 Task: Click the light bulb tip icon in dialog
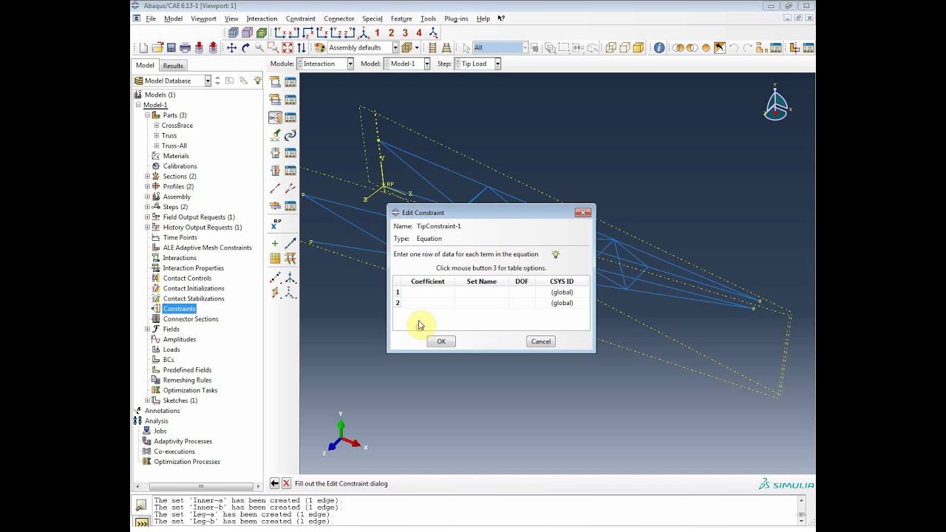point(555,254)
